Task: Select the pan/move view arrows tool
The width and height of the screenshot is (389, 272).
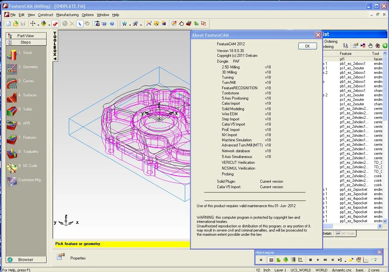Action: pyautogui.click(x=33, y=23)
